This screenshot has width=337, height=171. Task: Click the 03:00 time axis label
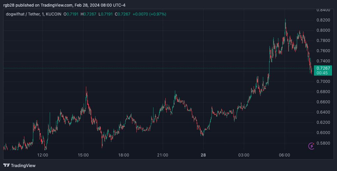tap(244, 155)
